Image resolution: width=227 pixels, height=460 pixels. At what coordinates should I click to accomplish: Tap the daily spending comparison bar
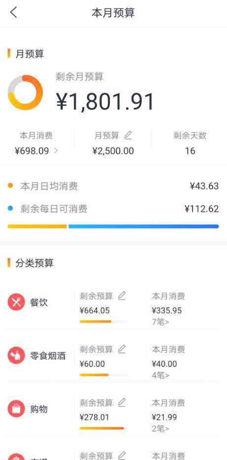[113, 226]
